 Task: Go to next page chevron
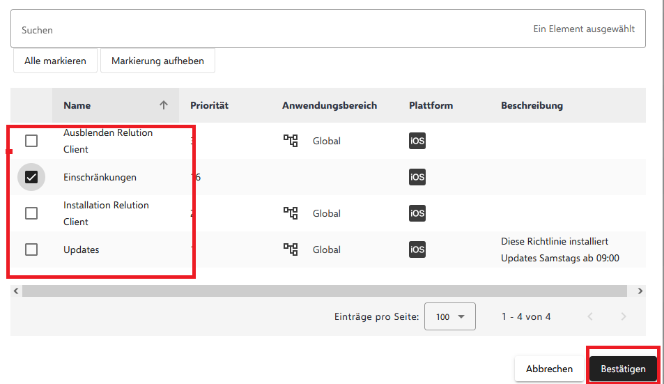(624, 316)
